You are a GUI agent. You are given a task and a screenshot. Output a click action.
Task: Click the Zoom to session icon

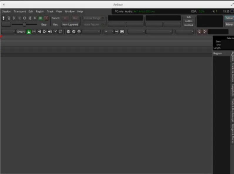tap(79, 32)
